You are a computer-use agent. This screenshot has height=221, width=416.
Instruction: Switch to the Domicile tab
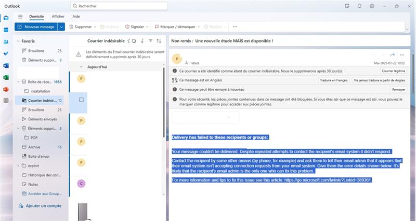point(36,17)
